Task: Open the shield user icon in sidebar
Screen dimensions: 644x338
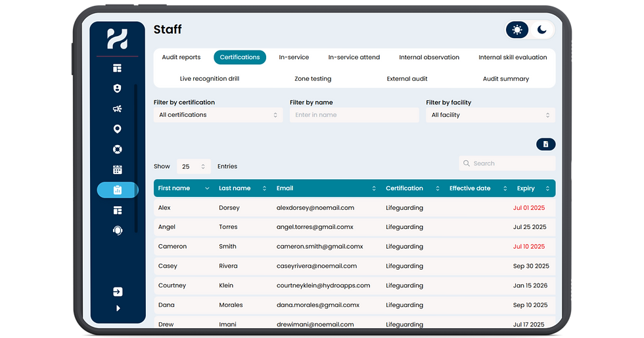Action: tap(118, 88)
